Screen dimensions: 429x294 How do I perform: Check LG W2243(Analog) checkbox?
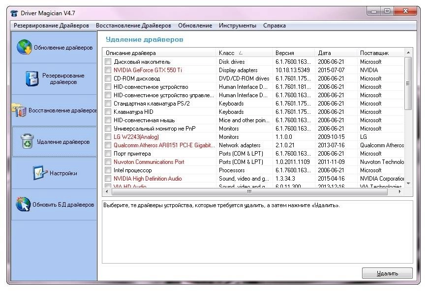108,137
